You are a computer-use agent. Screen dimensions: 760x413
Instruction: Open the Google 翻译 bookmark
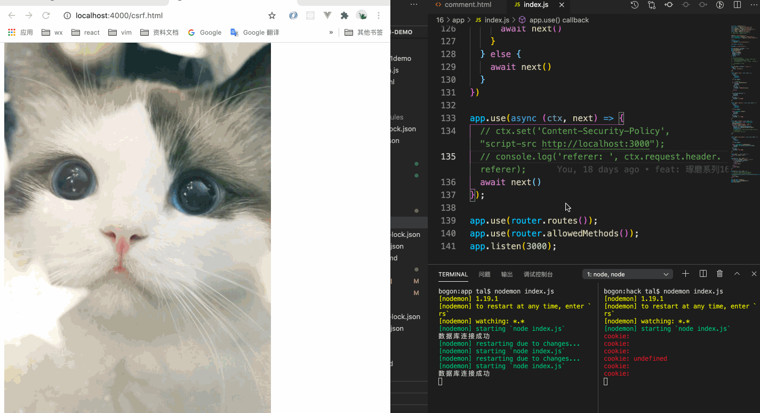point(255,33)
